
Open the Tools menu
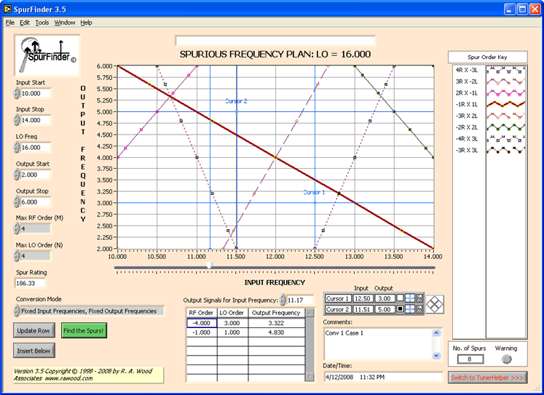pos(42,23)
